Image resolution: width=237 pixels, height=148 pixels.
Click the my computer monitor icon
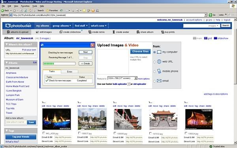159,52
